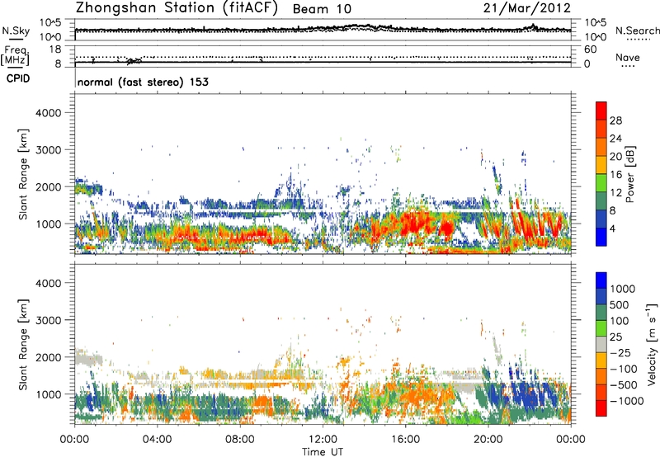
Task: Click the 'Time UT' axis label
Action: 323,452
